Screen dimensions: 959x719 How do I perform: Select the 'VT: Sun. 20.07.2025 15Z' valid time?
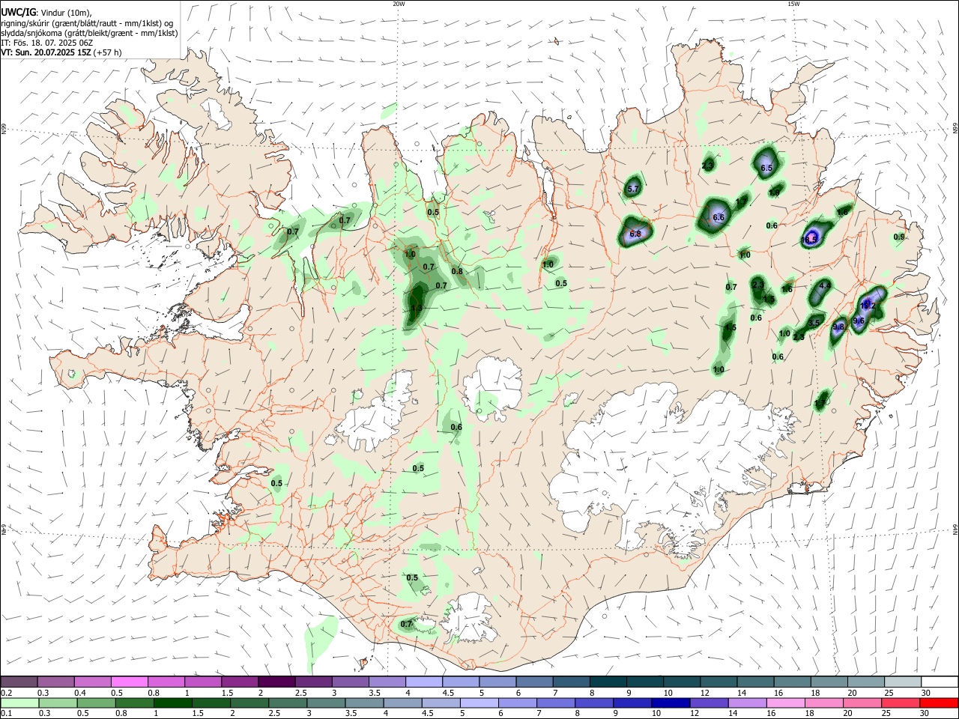coord(45,52)
